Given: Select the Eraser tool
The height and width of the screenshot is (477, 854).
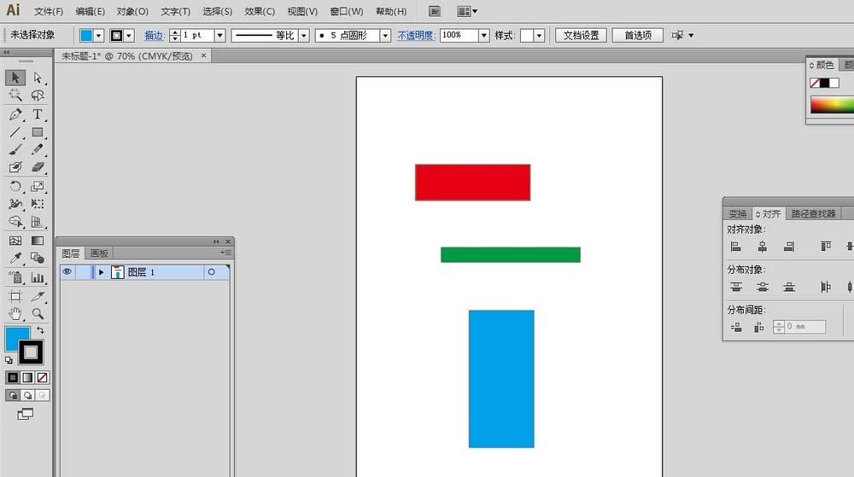Looking at the screenshot, I should pos(38,167).
